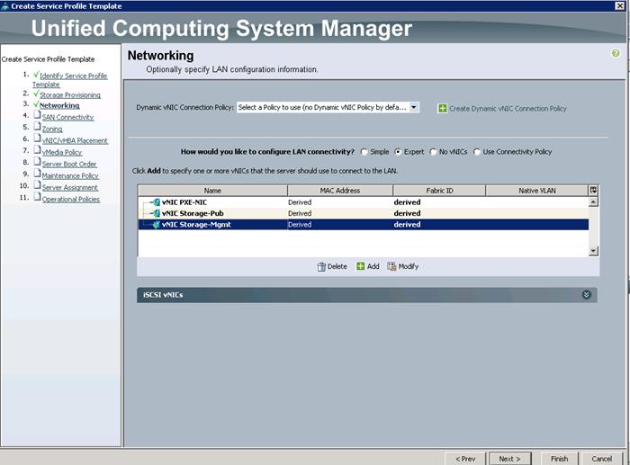Click the green help question mark icon
Viewport: 630px width, 465px height.
[x=615, y=53]
